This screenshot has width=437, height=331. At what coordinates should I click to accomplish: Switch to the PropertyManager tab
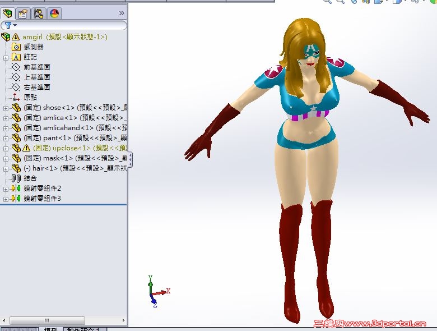click(23, 13)
